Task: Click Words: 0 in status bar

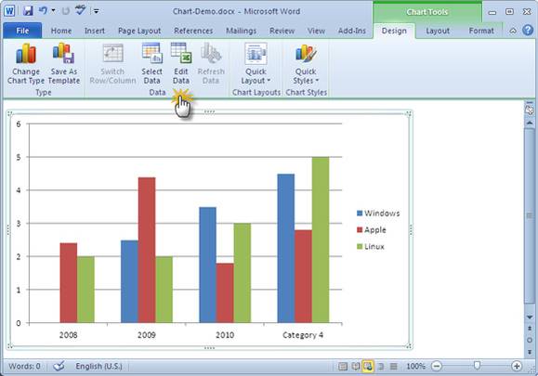Action: pos(24,366)
